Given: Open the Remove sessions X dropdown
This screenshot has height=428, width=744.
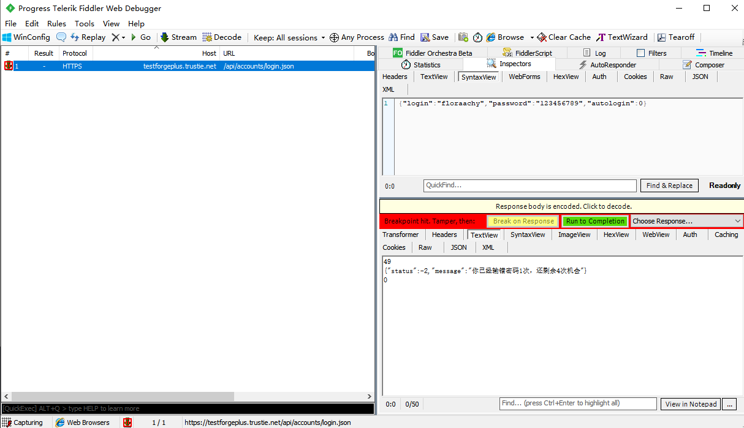Looking at the screenshot, I should (118, 37).
